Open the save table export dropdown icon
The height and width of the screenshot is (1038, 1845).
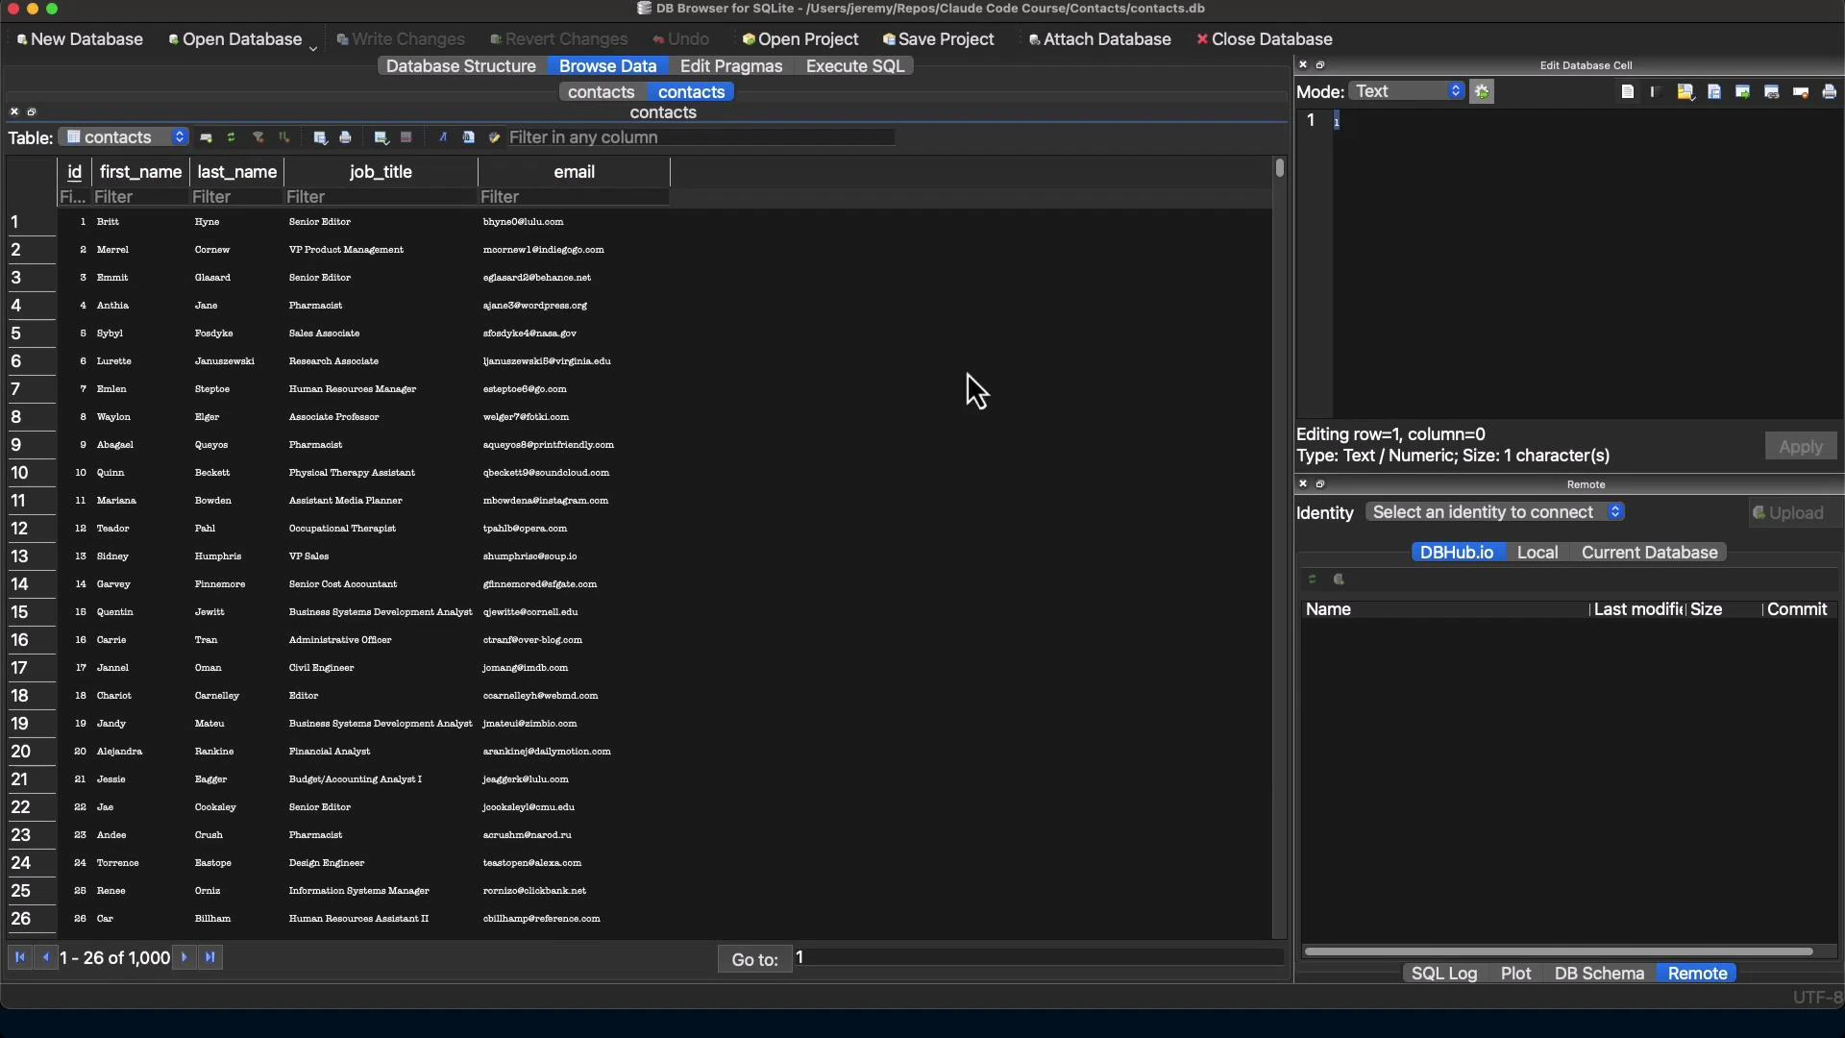tap(321, 137)
